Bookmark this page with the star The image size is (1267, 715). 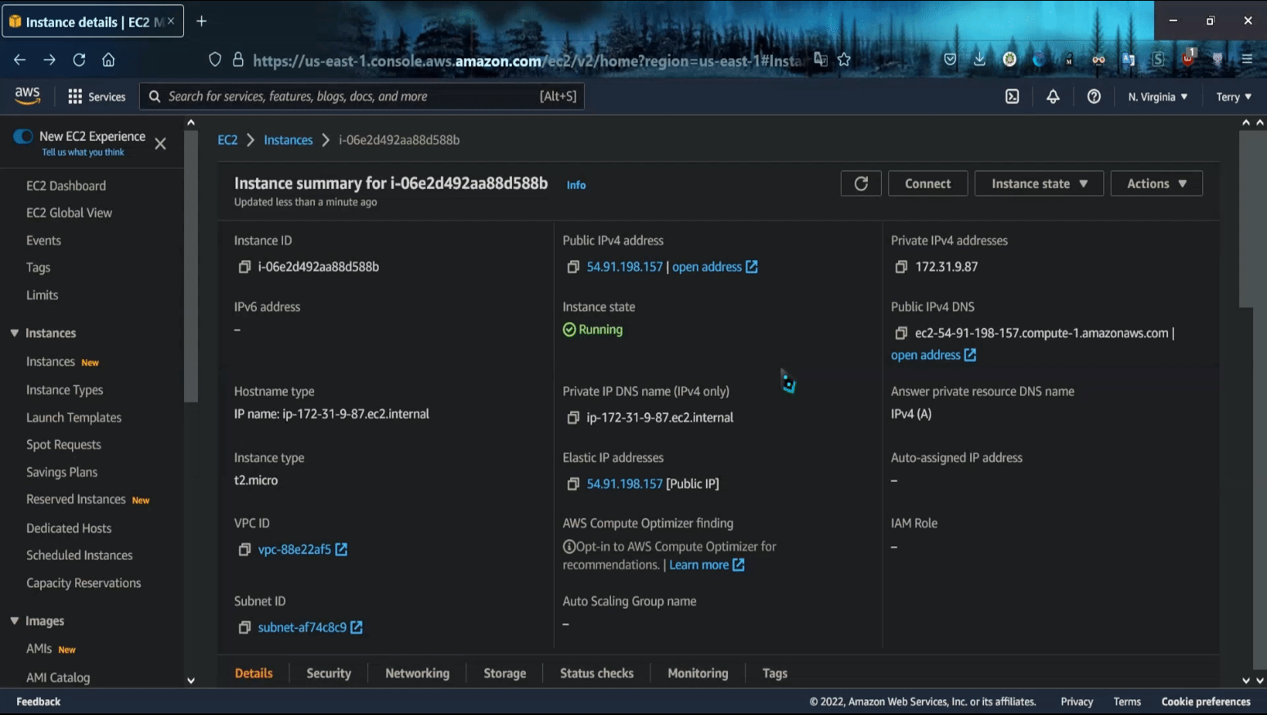[844, 60]
